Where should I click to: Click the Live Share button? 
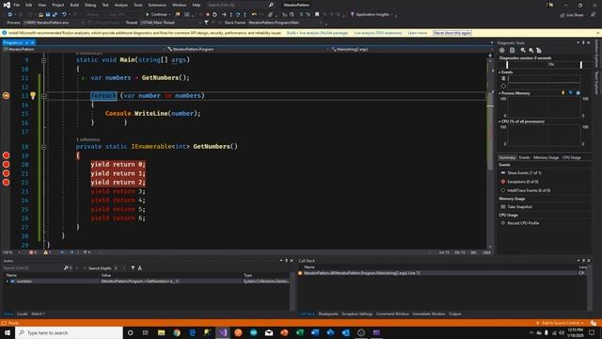pos(572,15)
